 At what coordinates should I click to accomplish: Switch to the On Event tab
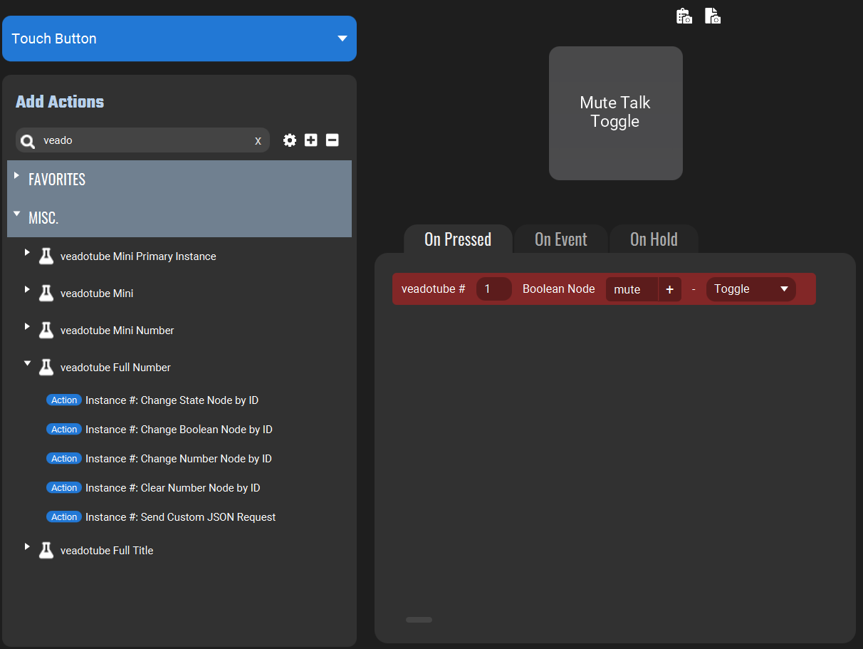[x=561, y=239]
